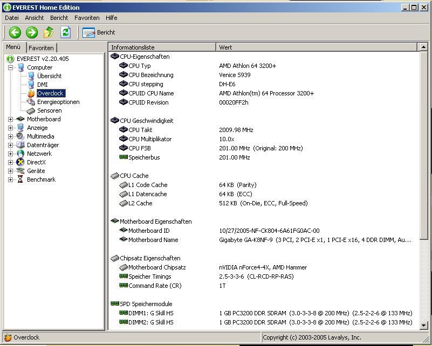432x346 pixels.
Task: Expand the Multimedia tree node
Action: click(x=10, y=136)
